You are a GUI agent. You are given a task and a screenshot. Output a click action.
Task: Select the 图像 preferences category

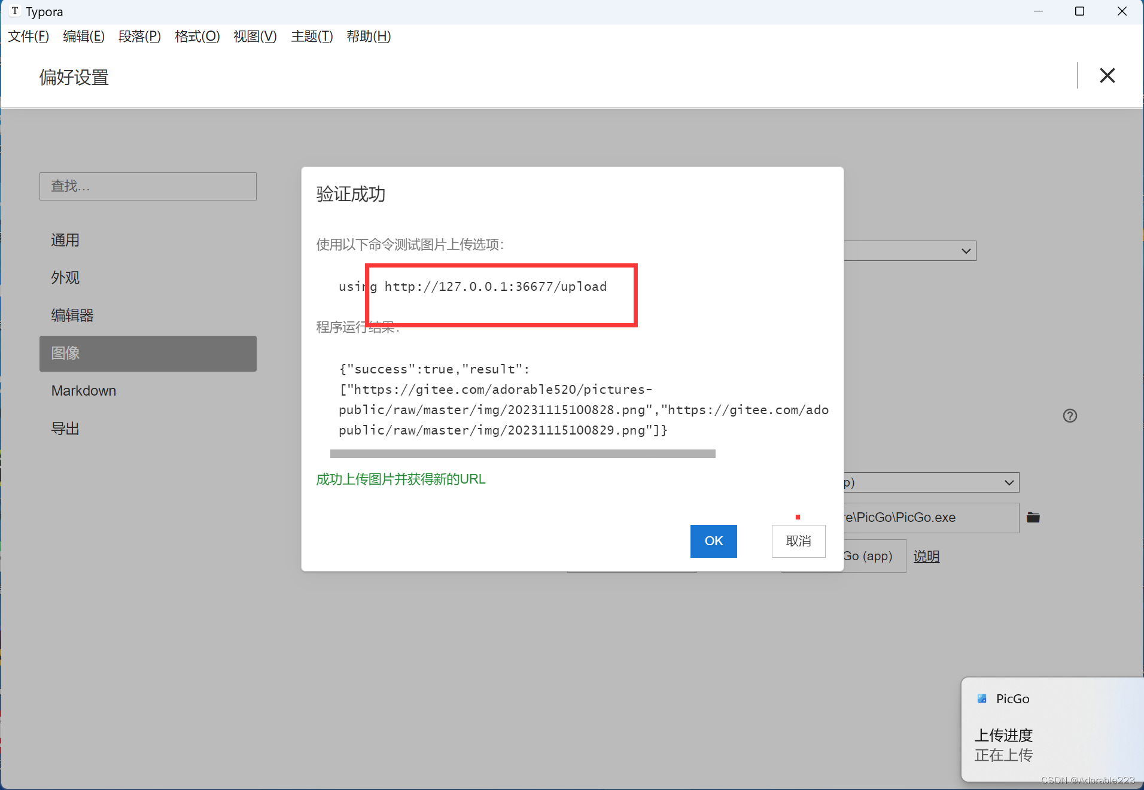148,353
